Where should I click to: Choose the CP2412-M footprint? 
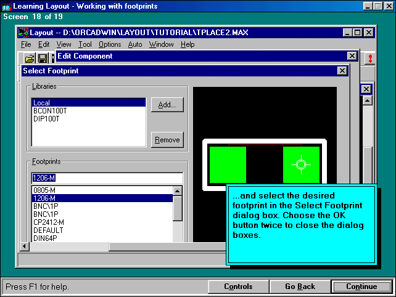48,222
